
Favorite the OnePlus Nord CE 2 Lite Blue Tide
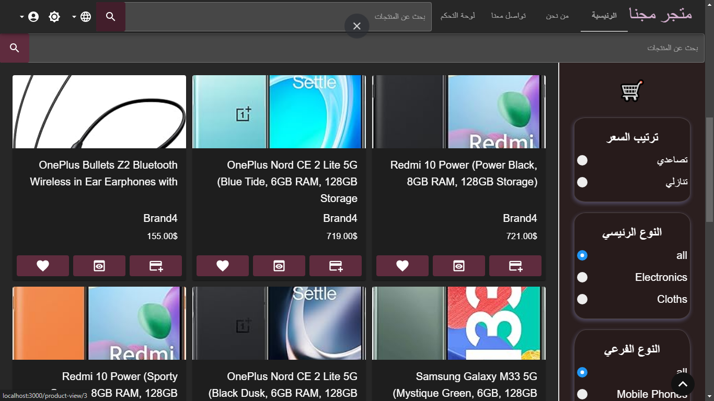point(223,266)
